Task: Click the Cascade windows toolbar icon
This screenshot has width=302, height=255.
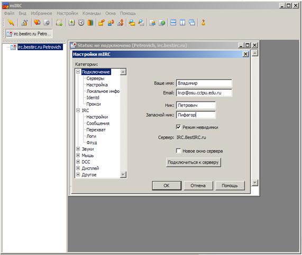Action: 192,23
